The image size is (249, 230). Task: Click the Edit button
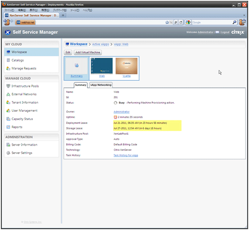(x=68, y=52)
